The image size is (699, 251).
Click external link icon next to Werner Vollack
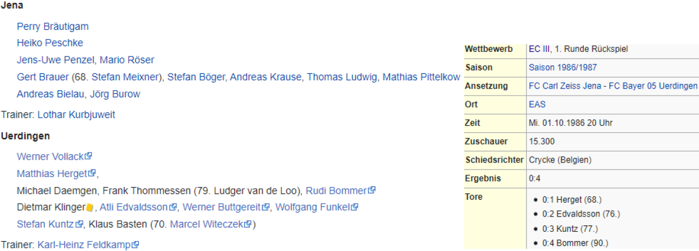point(89,156)
